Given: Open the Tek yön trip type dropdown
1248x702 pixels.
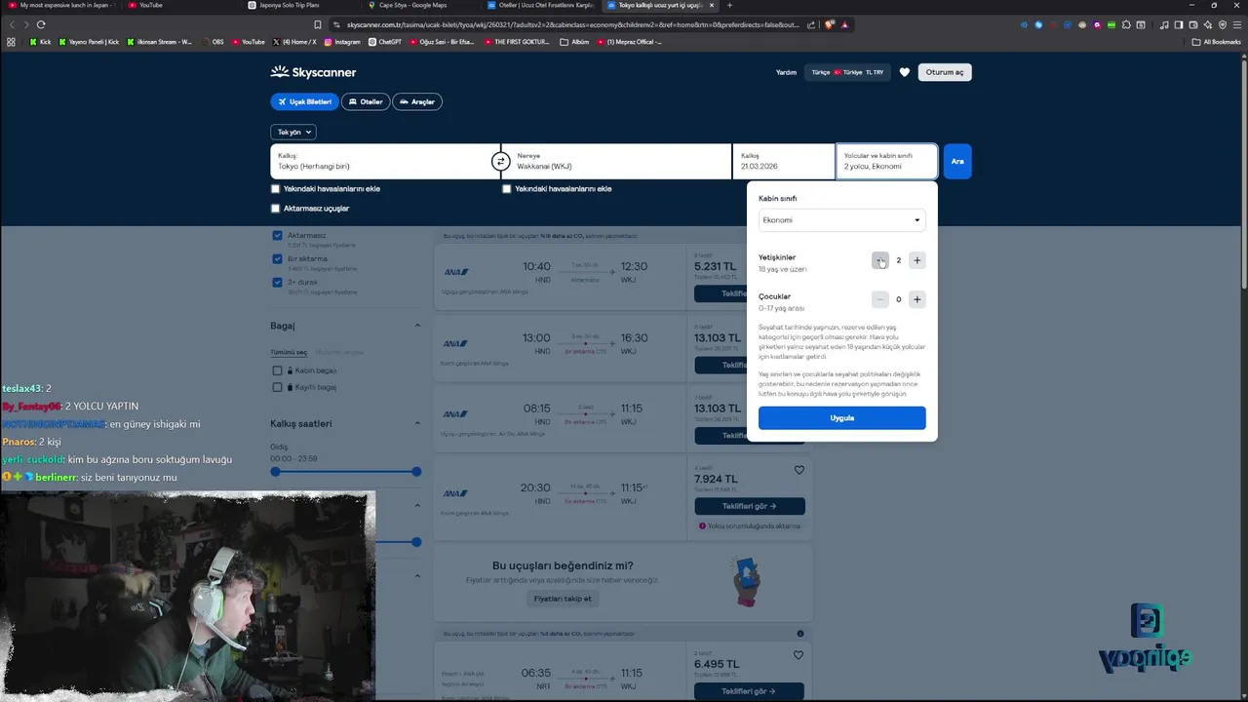Looking at the screenshot, I should (293, 132).
